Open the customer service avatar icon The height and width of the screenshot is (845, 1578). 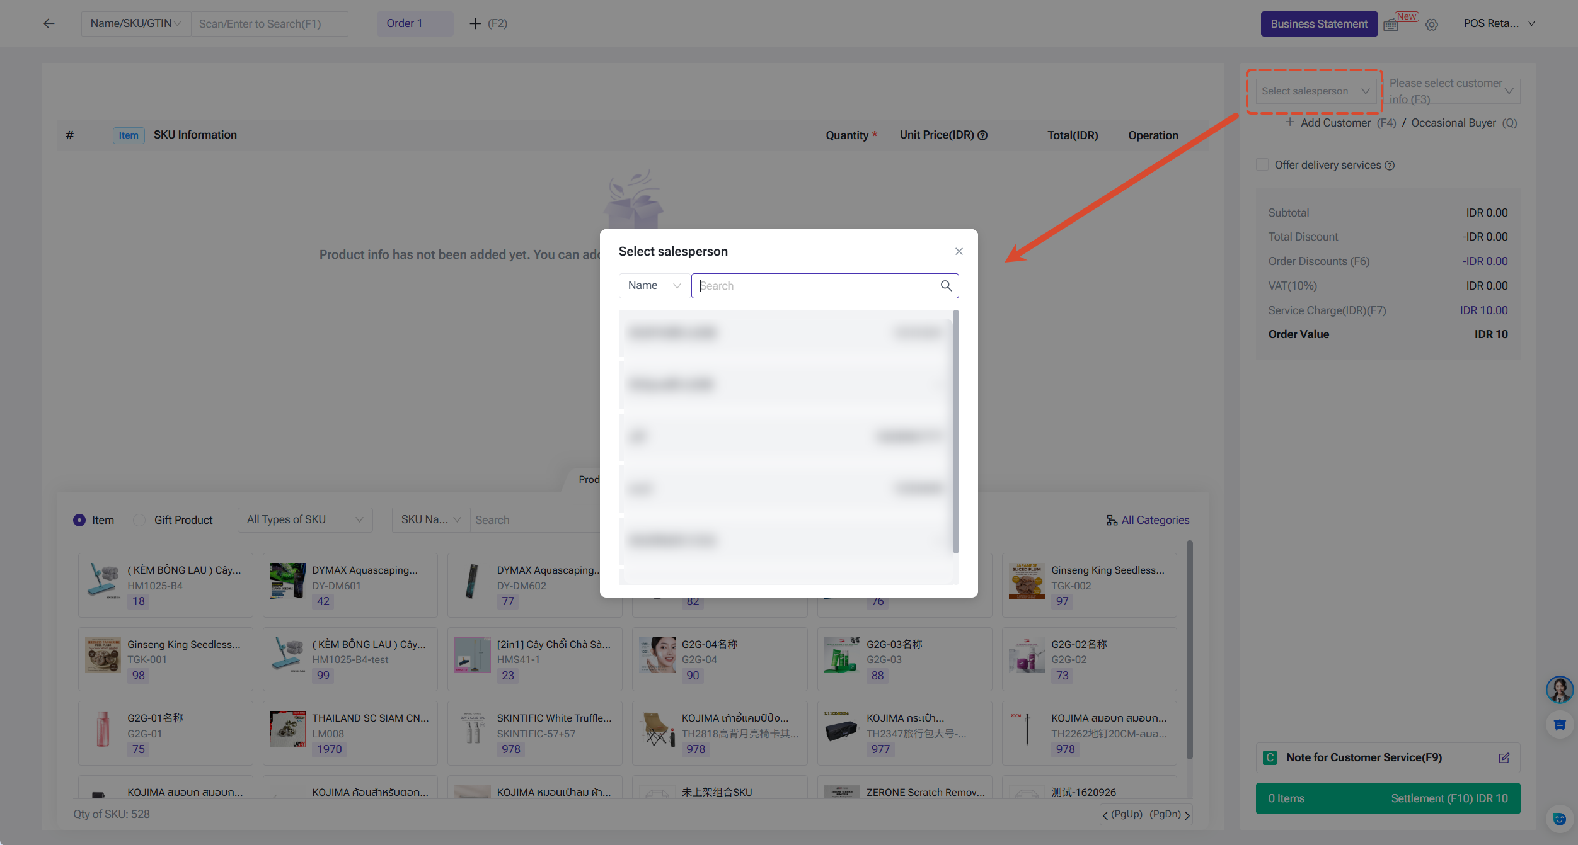[1559, 689]
